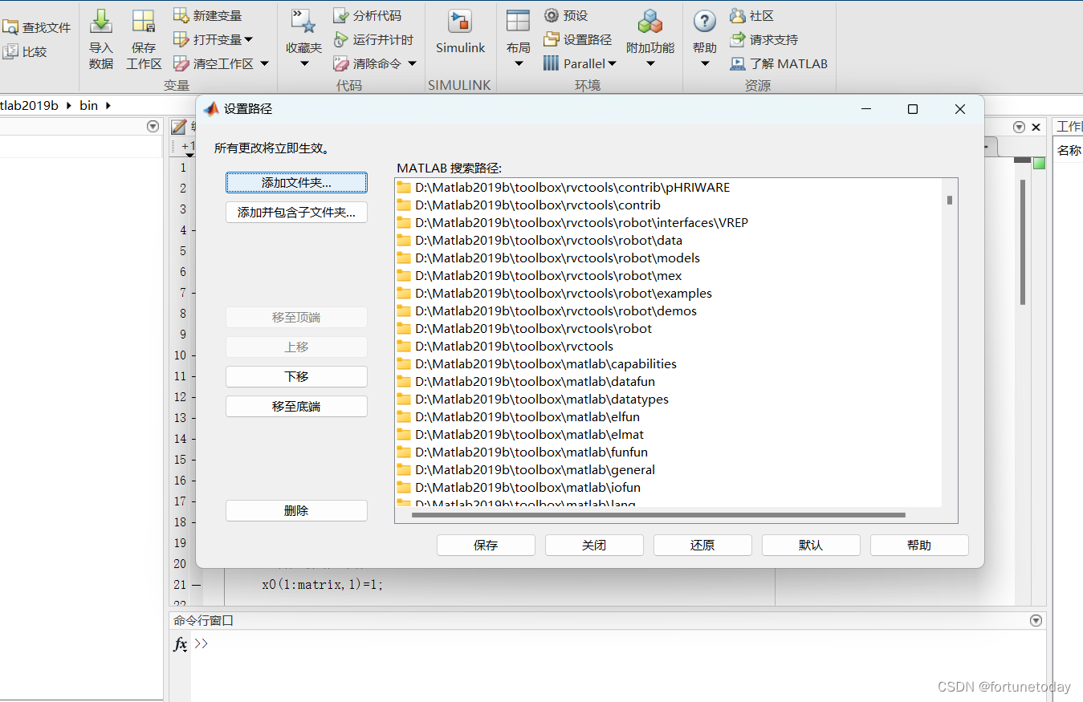This screenshot has width=1083, height=702.
Task: Click 保存 to save path changes
Action: click(485, 545)
